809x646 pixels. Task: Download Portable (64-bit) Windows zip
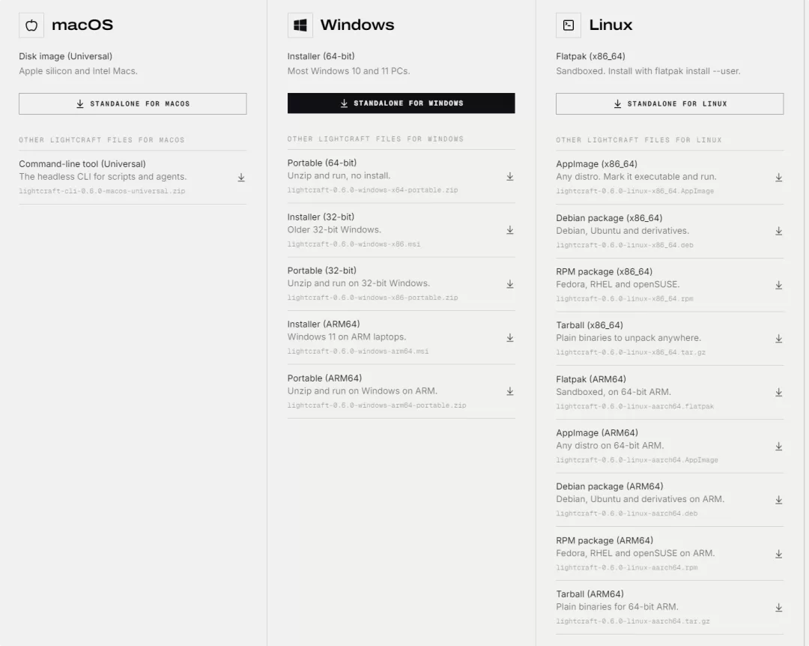[510, 177]
